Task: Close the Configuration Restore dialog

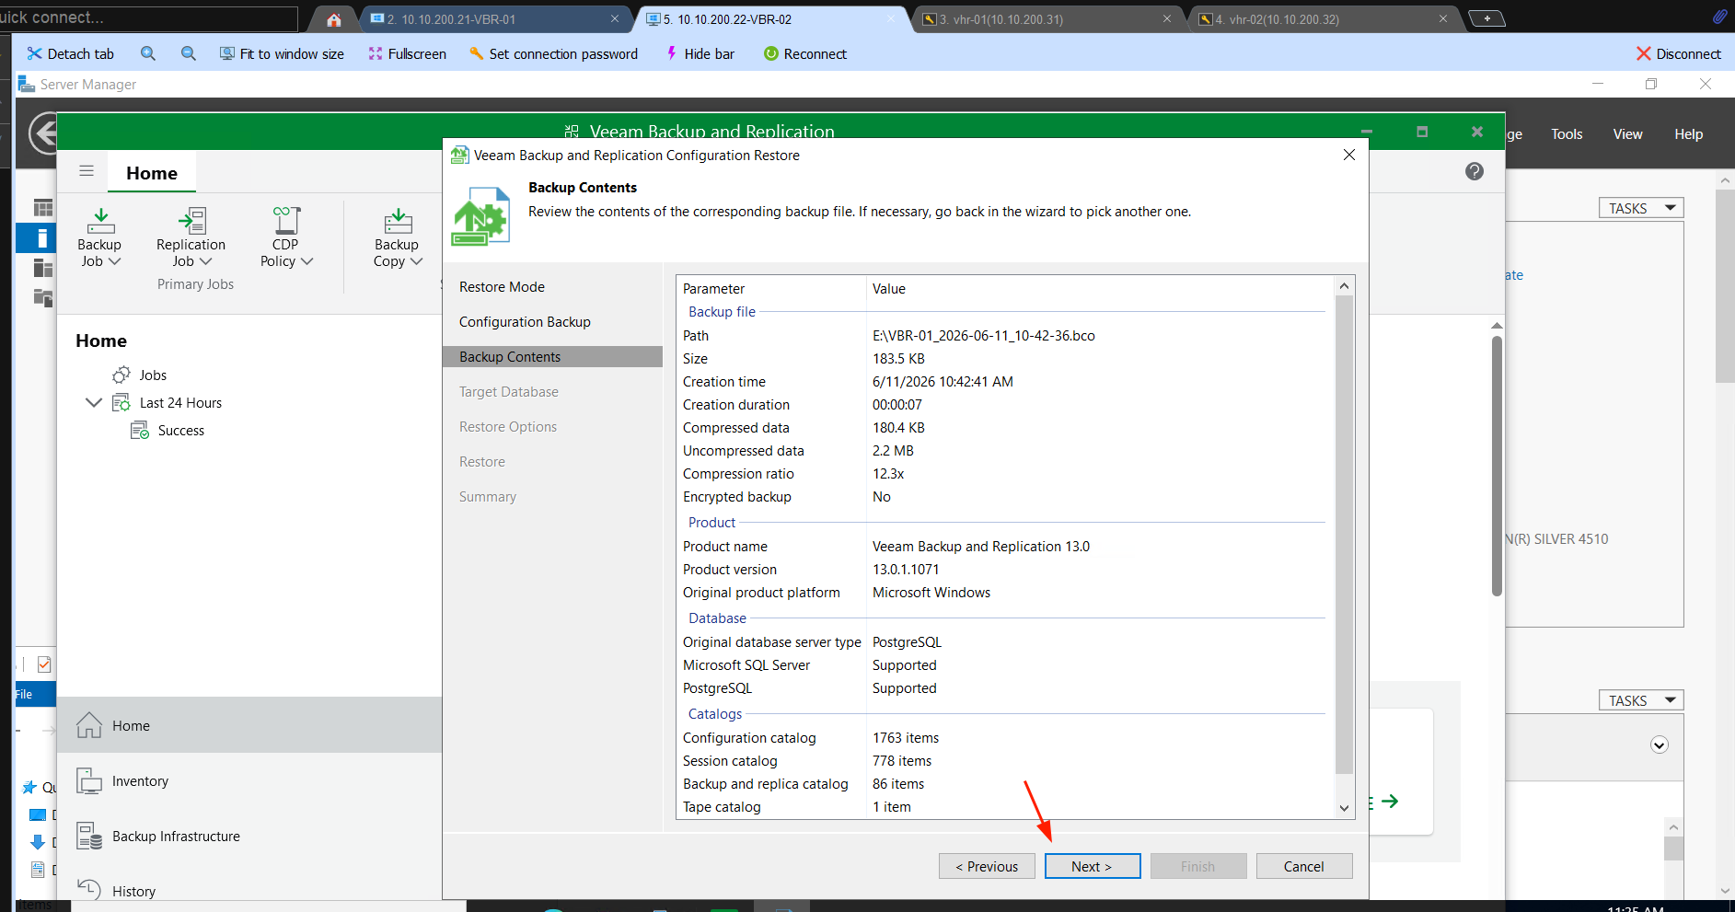Action: tap(1349, 155)
